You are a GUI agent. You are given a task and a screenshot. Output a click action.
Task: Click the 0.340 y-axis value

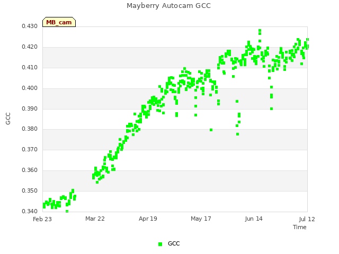pos(30,211)
